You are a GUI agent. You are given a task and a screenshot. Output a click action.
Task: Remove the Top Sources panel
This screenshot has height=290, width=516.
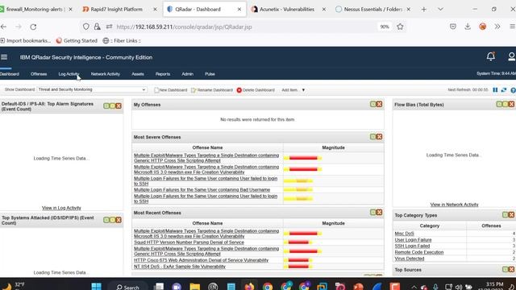click(511, 269)
